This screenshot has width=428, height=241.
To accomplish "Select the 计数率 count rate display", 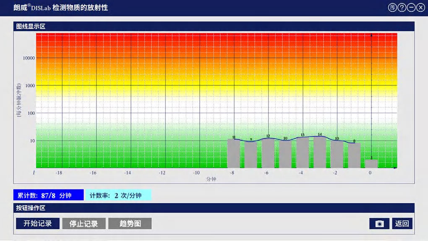I will 118,196.
